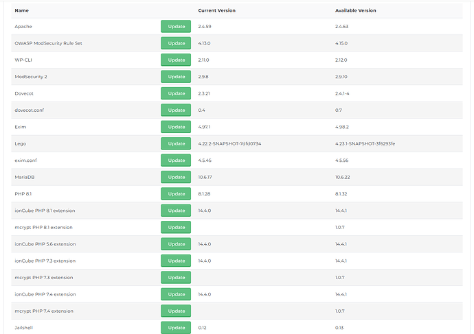474x334 pixels.
Task: Update mcrypt PHP 7.3 extension
Action: [176, 278]
